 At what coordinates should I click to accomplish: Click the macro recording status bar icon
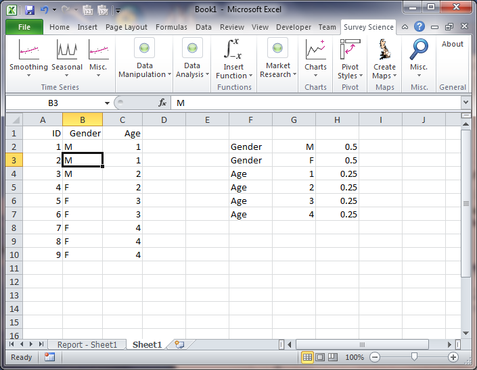tap(49, 357)
